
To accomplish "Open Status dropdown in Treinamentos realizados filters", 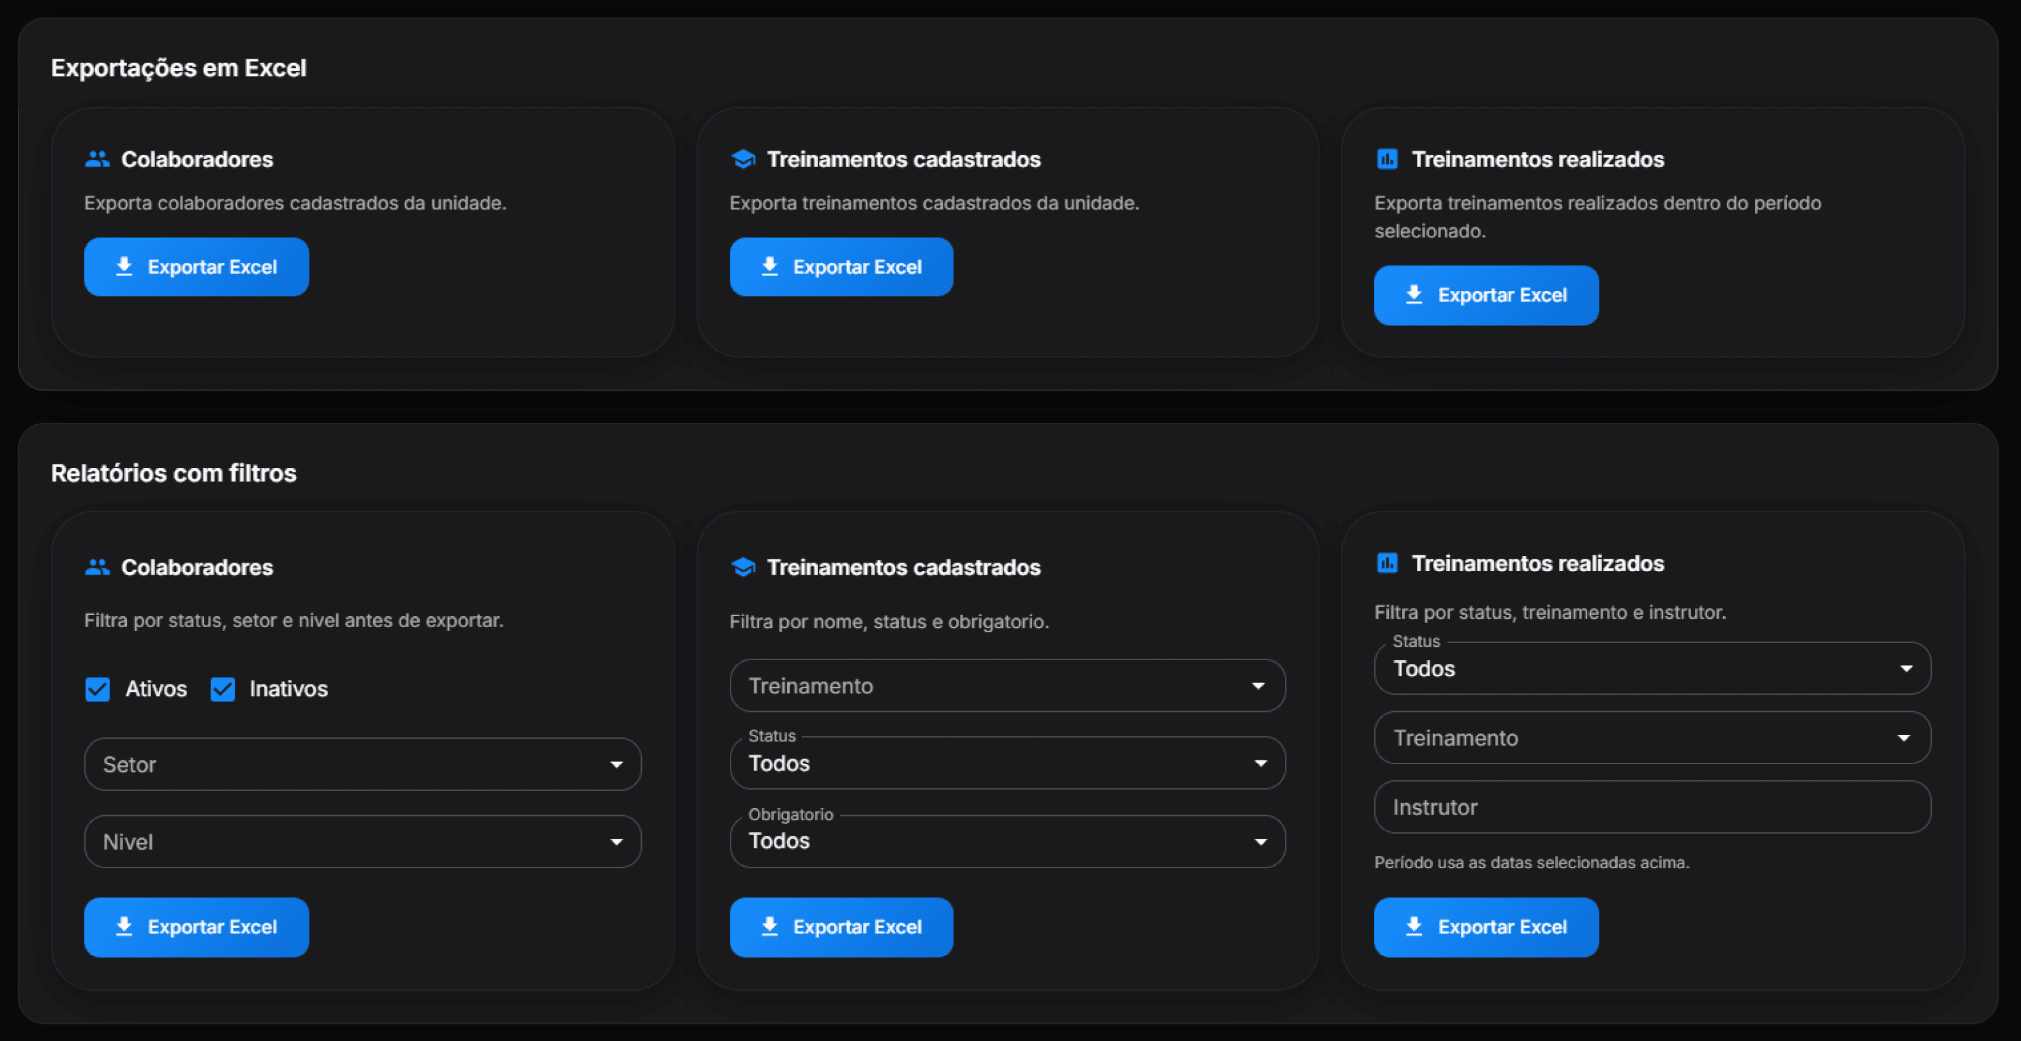I will [1652, 669].
